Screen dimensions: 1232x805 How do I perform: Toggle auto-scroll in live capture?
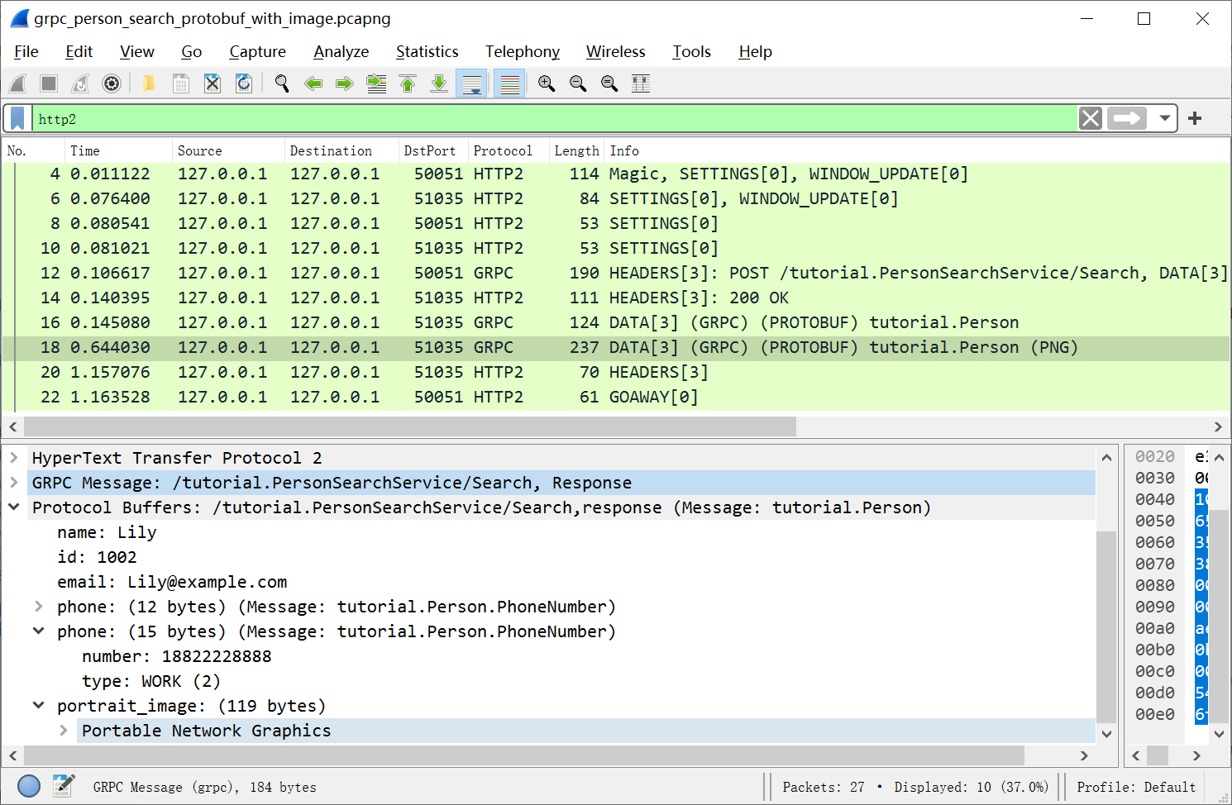pos(471,83)
